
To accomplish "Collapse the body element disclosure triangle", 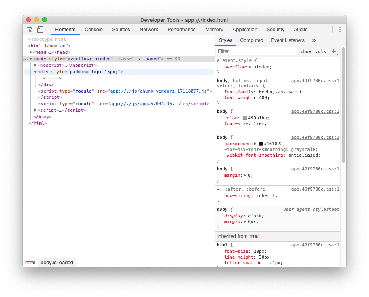I will click(31, 59).
